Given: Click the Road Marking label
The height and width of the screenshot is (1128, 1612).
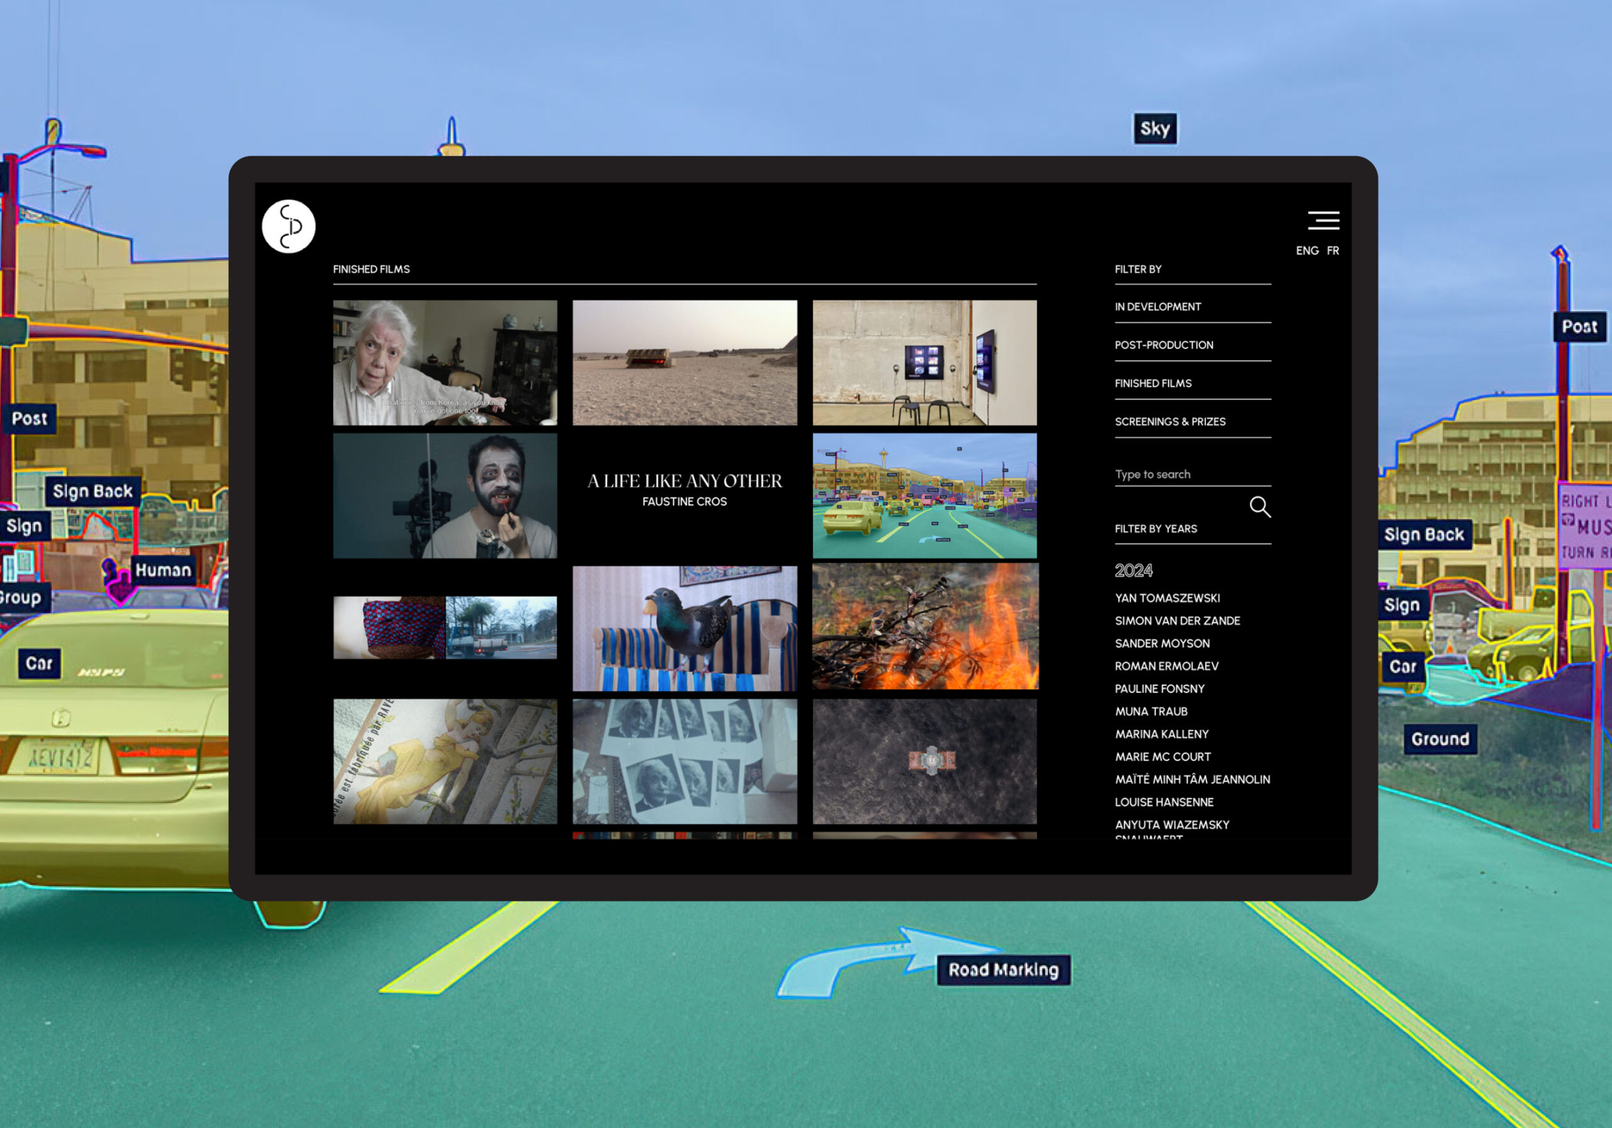Looking at the screenshot, I should coord(1003,970).
